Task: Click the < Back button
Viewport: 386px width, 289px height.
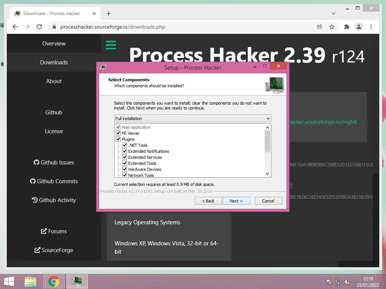Action: pyautogui.click(x=208, y=201)
